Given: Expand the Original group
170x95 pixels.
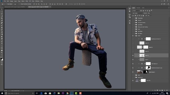Looking at the screenshot, I should pos(135,20).
